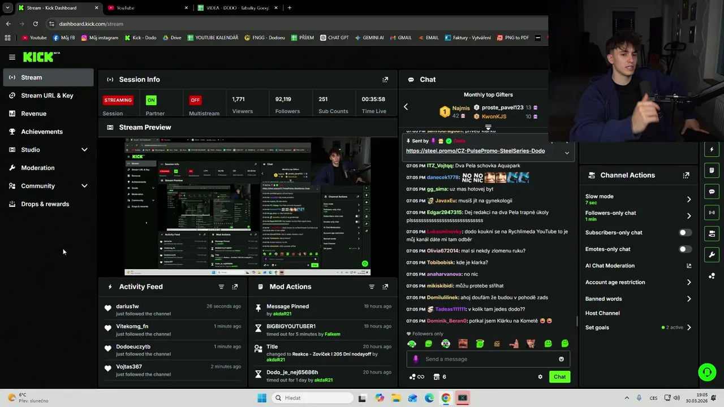Open the steel.promo pinned link
Viewport: 724px width, 407px height.
(475, 151)
